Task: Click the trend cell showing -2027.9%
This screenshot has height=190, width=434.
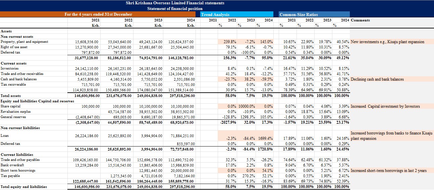Action: point(228,122)
